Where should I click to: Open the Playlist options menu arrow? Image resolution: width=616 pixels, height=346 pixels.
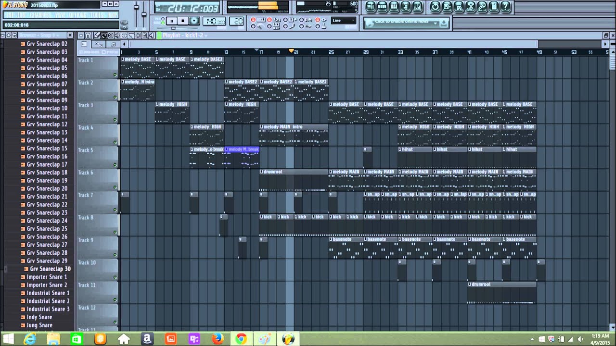(x=81, y=36)
